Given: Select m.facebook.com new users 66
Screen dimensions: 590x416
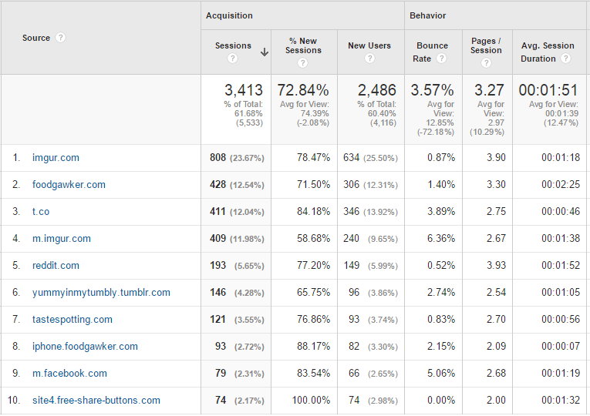Looking at the screenshot, I should [354, 373].
